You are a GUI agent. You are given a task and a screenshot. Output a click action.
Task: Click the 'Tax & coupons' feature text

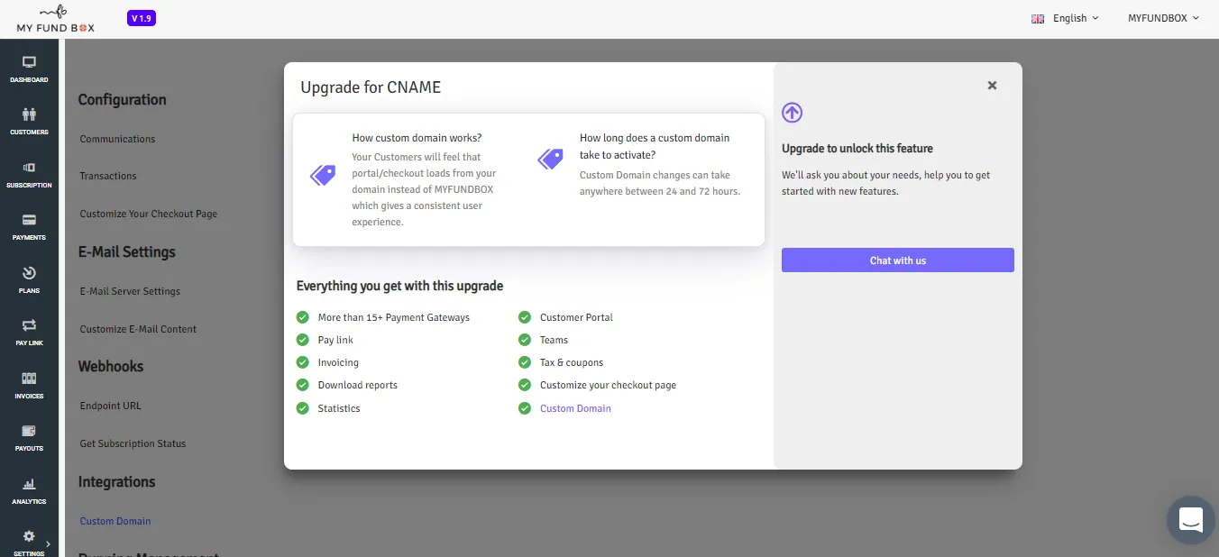click(x=572, y=362)
